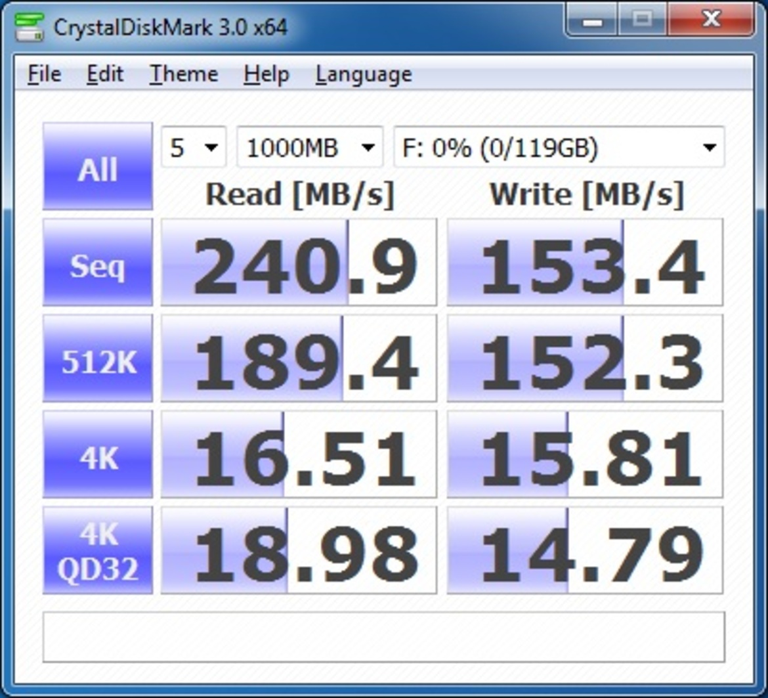Click the CrystalDiskMark 3.0 x64 title text
The width and height of the screenshot is (768, 698).
point(170,27)
